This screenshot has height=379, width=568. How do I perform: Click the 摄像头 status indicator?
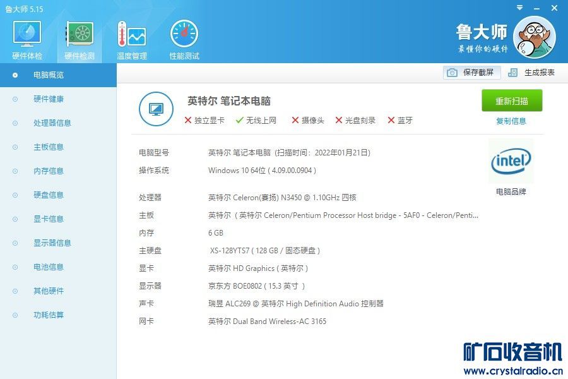coord(308,121)
